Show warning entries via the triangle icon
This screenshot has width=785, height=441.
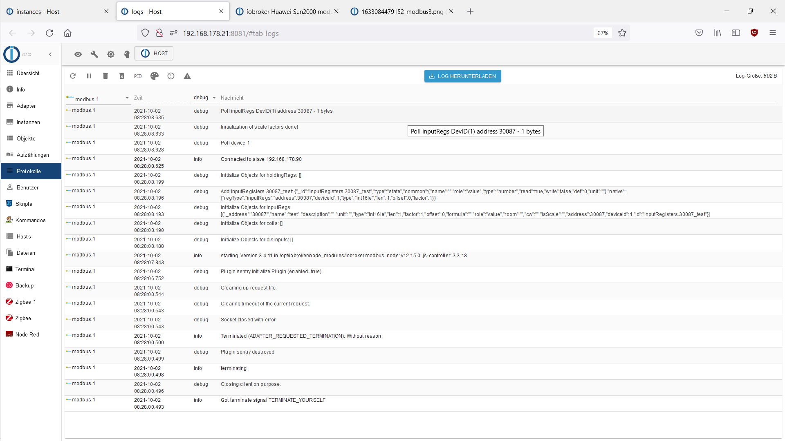pyautogui.click(x=187, y=76)
